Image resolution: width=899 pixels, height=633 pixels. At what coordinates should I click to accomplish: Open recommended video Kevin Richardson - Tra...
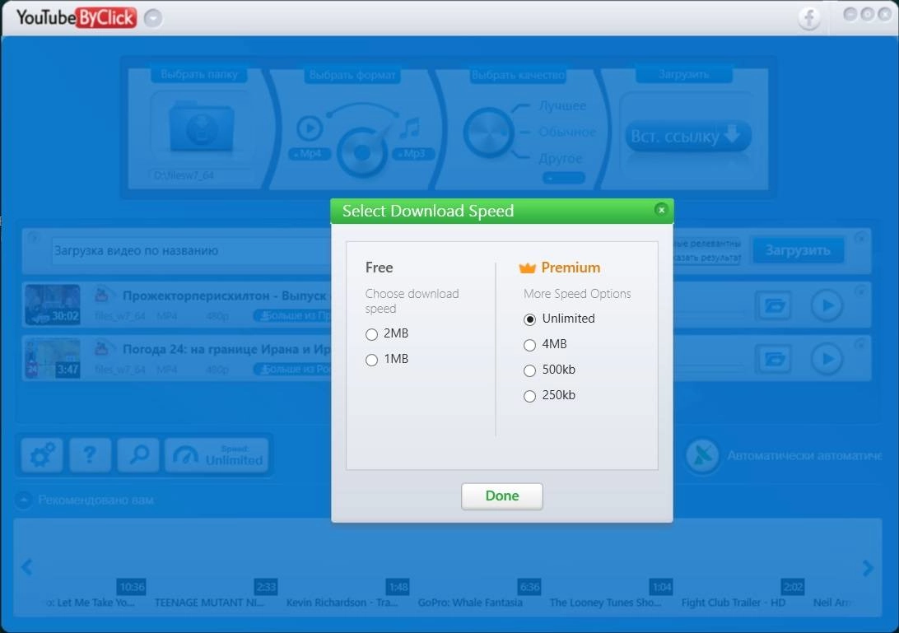click(342, 603)
